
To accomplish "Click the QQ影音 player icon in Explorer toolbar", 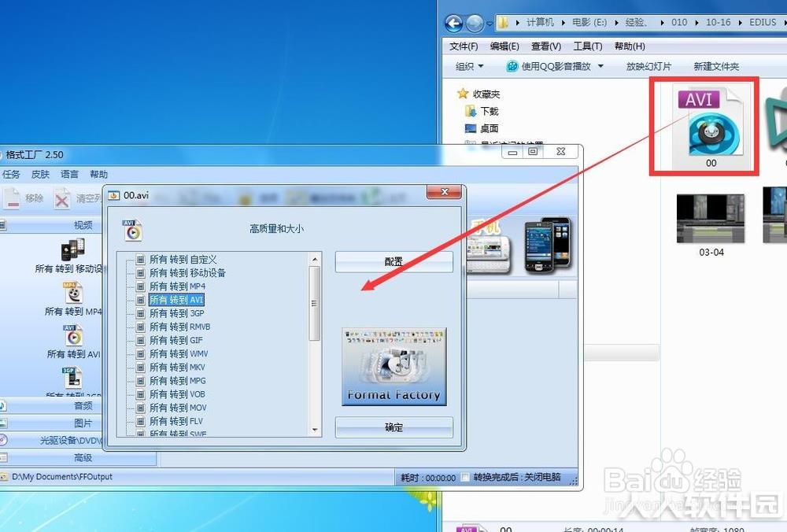I will [x=512, y=66].
